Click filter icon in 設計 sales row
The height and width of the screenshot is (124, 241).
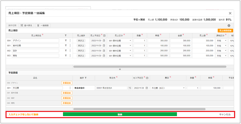pos(66,51)
